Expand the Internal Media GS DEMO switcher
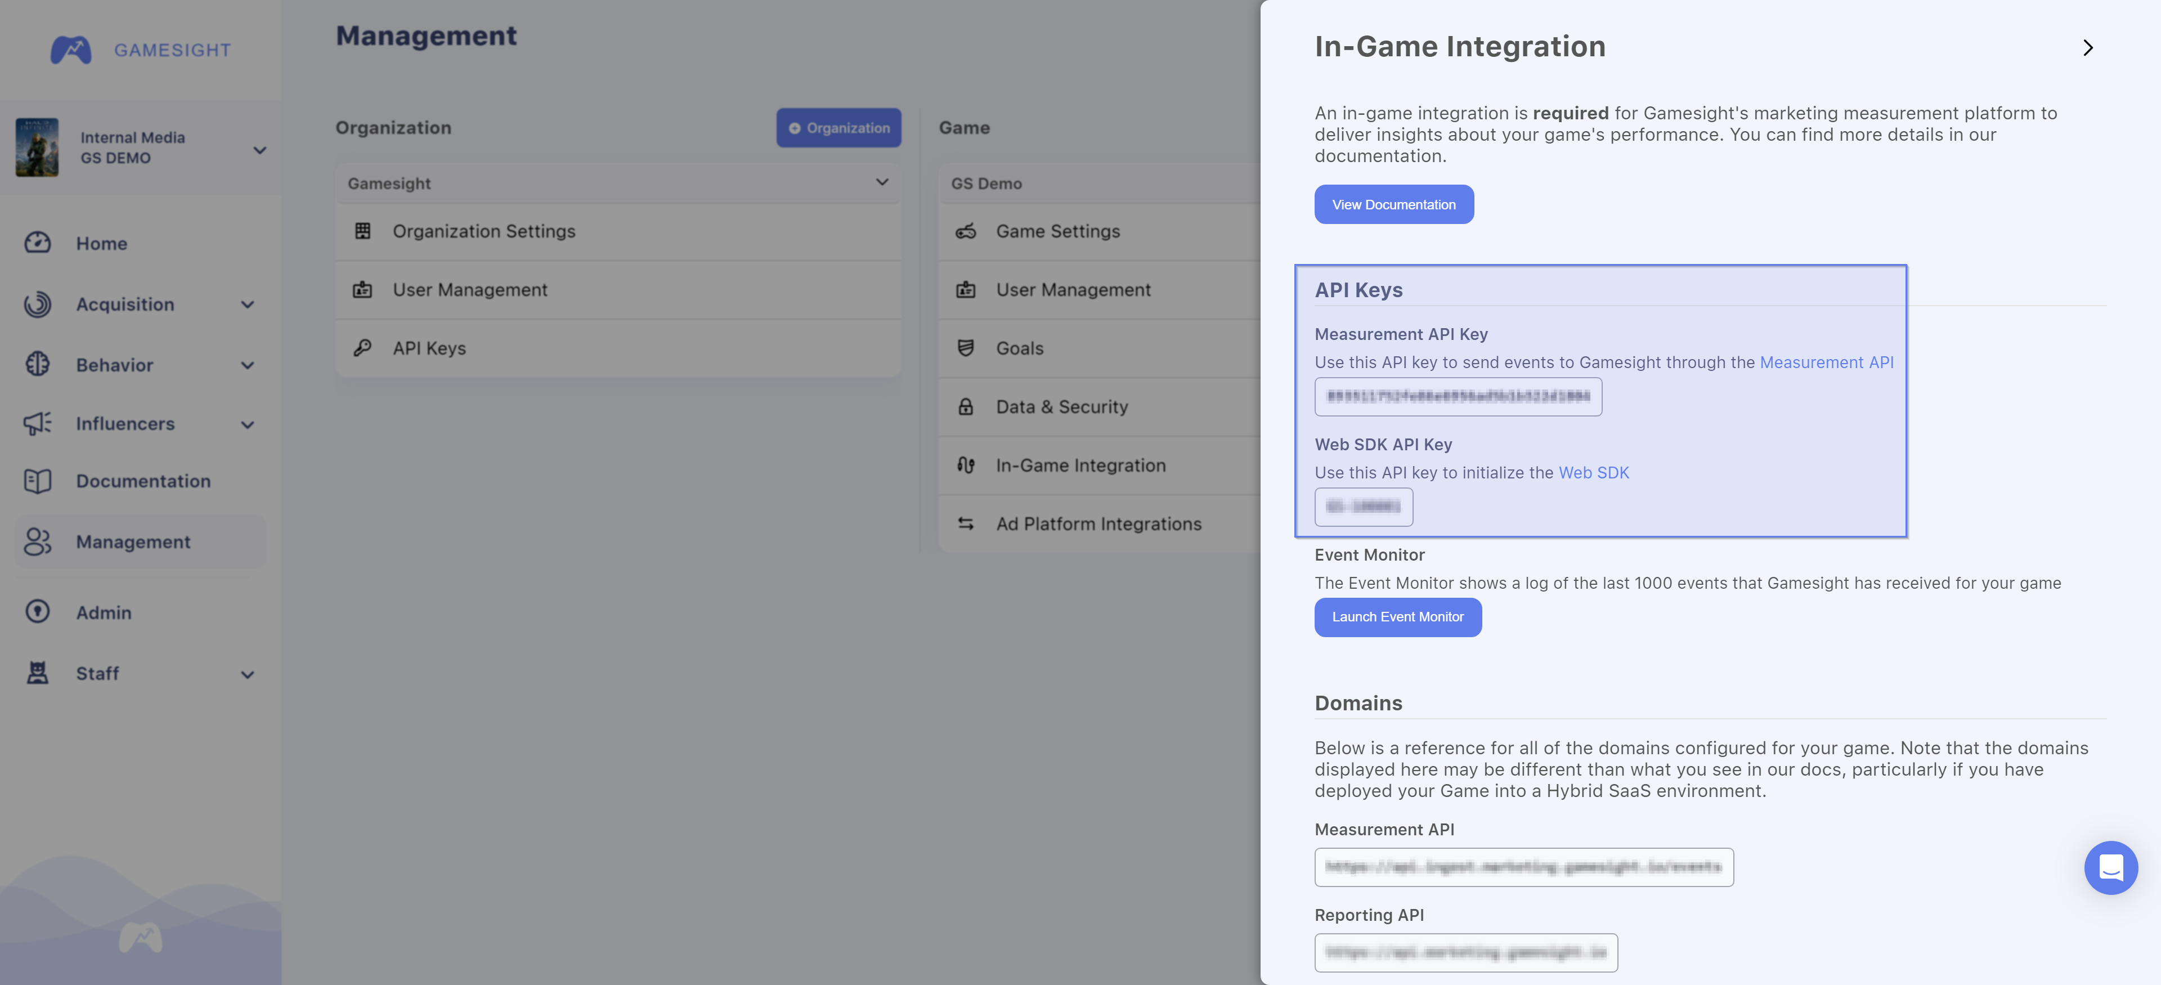 pos(260,150)
